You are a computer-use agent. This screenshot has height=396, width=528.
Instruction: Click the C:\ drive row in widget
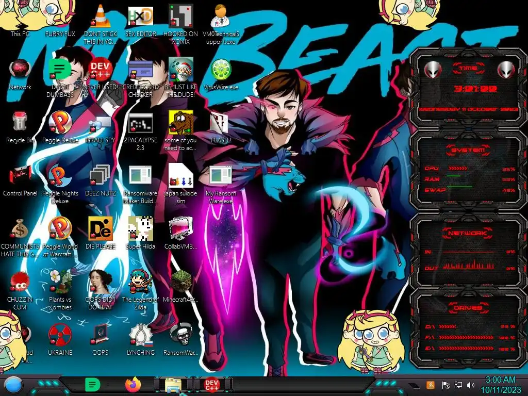470,326
